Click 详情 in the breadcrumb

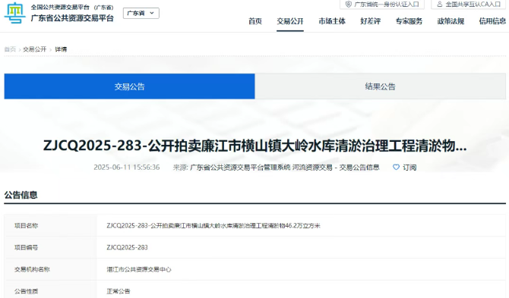61,49
